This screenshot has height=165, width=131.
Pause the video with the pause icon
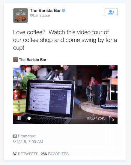(x=19, y=118)
